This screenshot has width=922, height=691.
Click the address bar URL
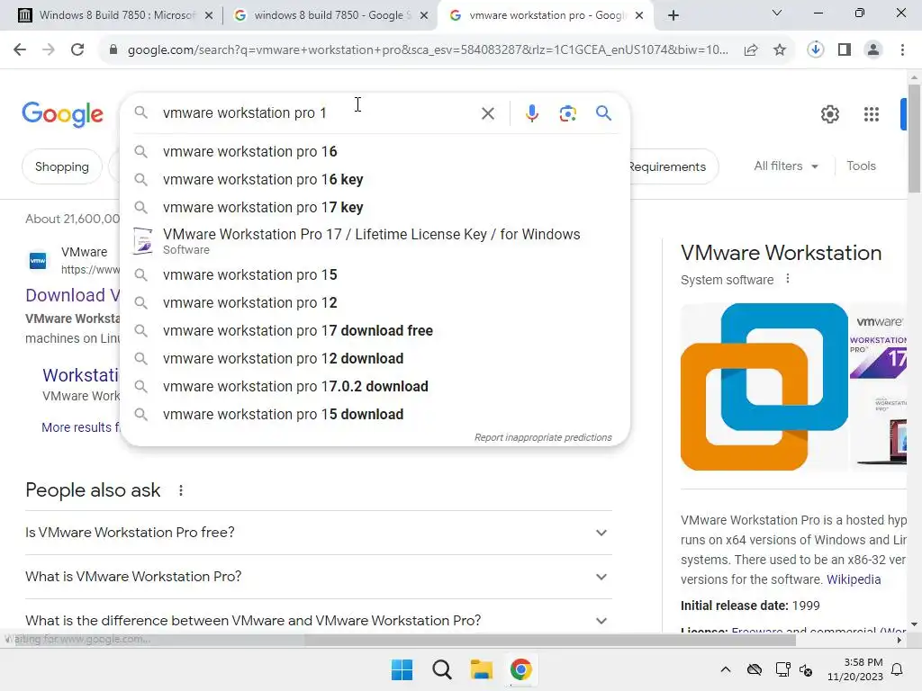coord(428,50)
